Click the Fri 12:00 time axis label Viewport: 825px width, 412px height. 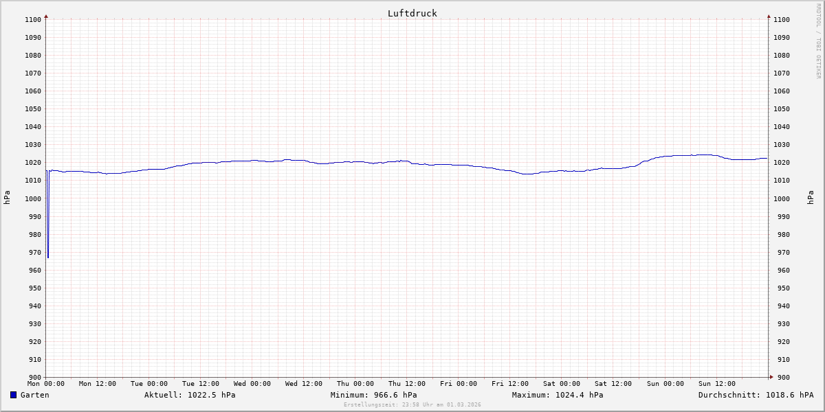(x=510, y=384)
